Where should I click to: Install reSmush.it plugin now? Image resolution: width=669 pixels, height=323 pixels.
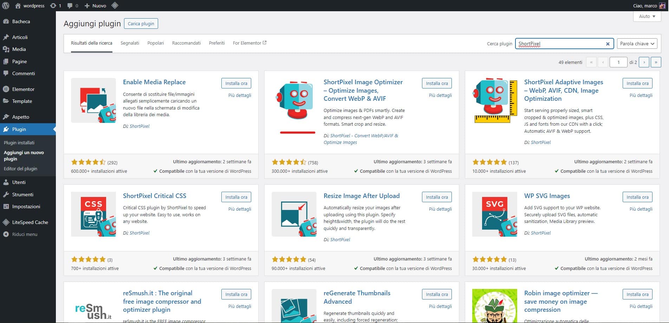pyautogui.click(x=236, y=294)
